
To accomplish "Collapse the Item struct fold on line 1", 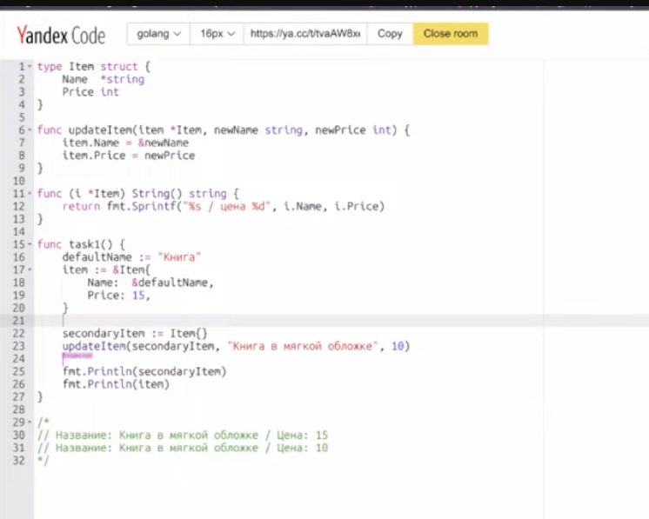I will point(30,67).
